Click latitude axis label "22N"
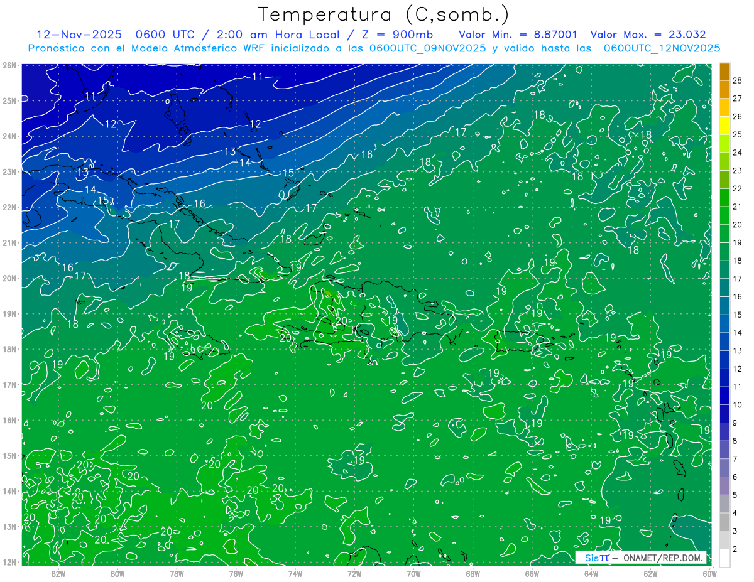Viewport: 754px width, 582px height. coord(9,207)
